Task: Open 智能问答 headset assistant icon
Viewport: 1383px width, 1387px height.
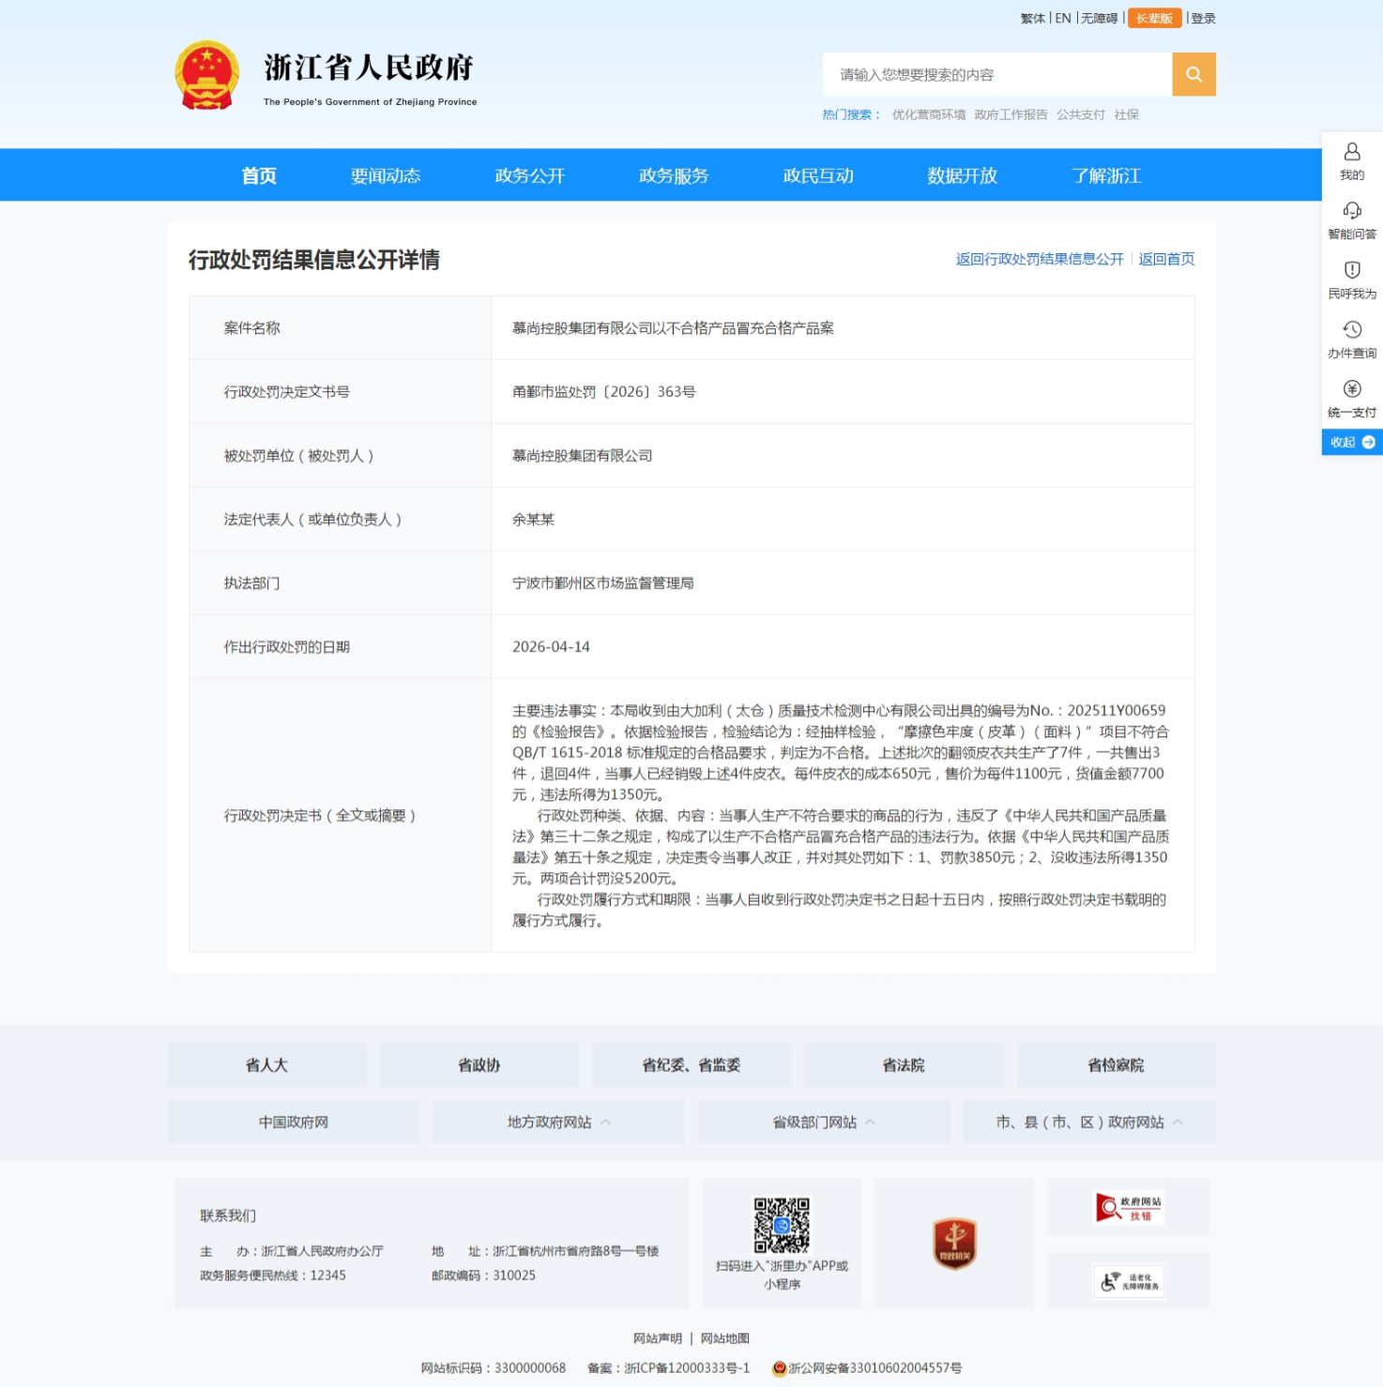Action: pyautogui.click(x=1351, y=211)
